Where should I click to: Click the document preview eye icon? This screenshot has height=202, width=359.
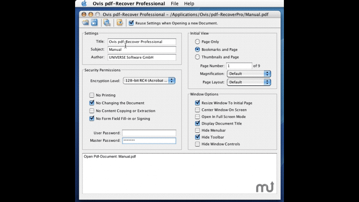120,22
